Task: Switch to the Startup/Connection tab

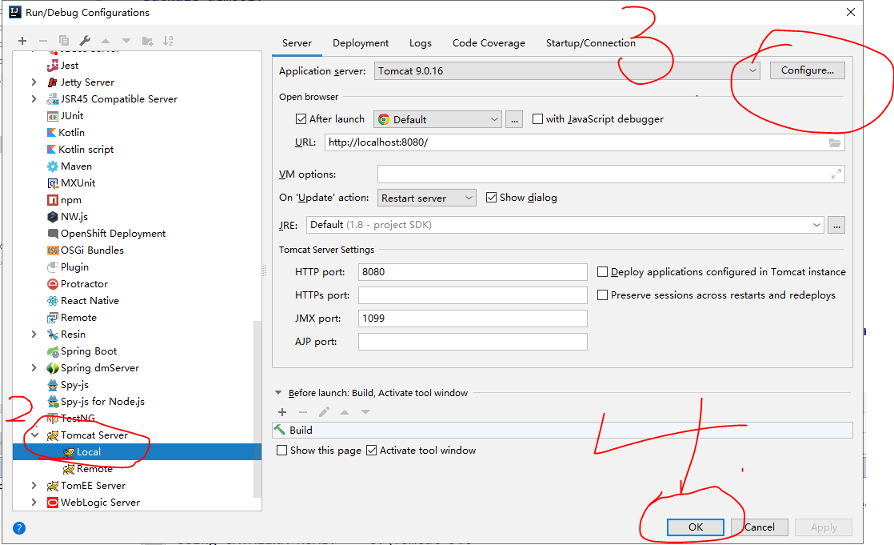Action: click(x=591, y=42)
